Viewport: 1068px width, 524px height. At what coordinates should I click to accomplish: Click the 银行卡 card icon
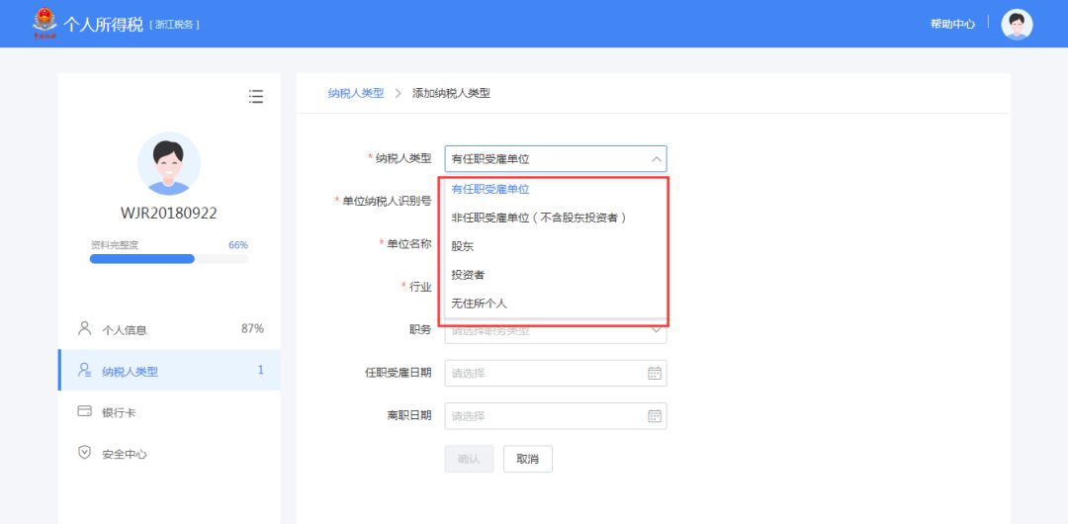click(x=84, y=411)
